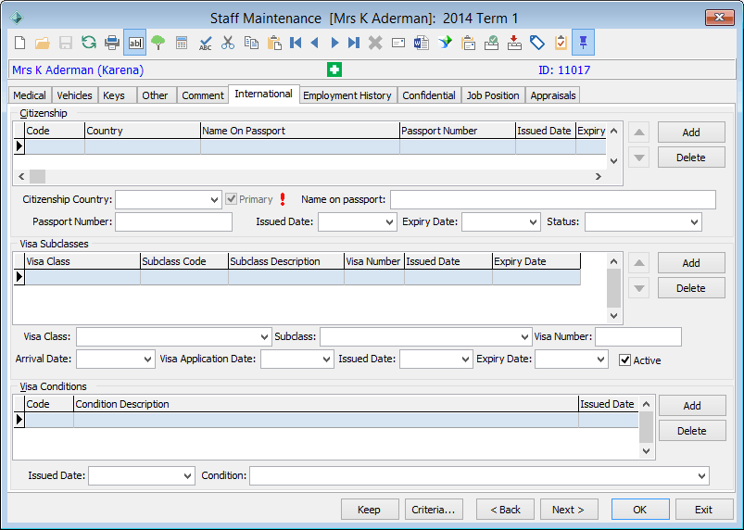Screen dimensions: 744x530
Task: Open the passport Issued Date dropdown
Action: [390, 222]
